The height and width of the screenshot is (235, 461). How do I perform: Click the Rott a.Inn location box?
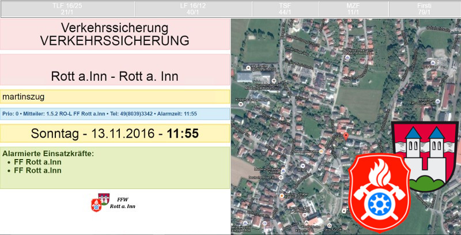pos(115,76)
